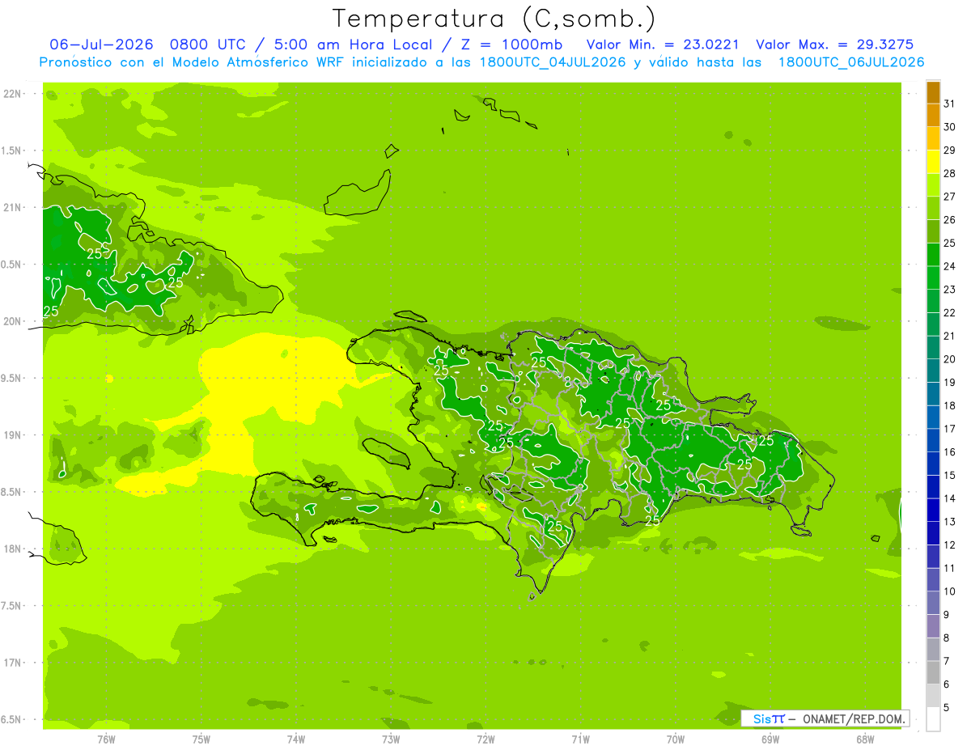Click the 75W longitude axis label
This screenshot has height=750, width=971.
(x=201, y=739)
